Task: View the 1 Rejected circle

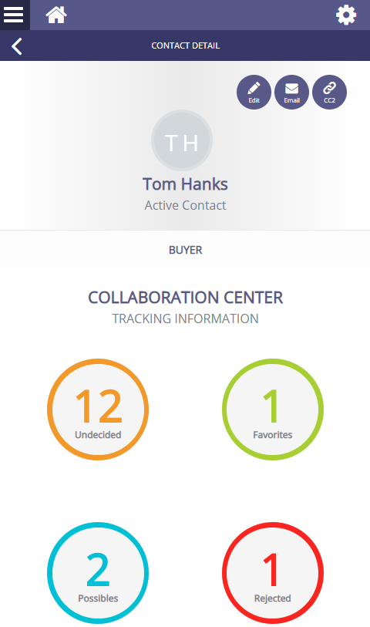Action: [273, 573]
